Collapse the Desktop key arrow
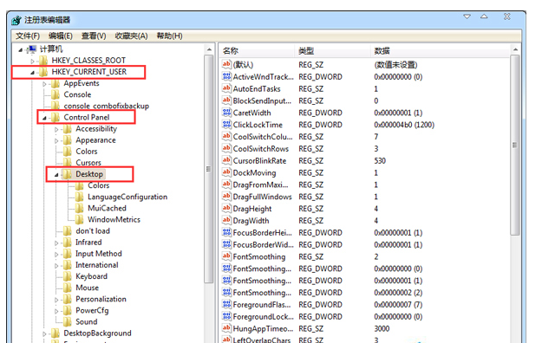The width and height of the screenshot is (542, 343). pos(56,175)
